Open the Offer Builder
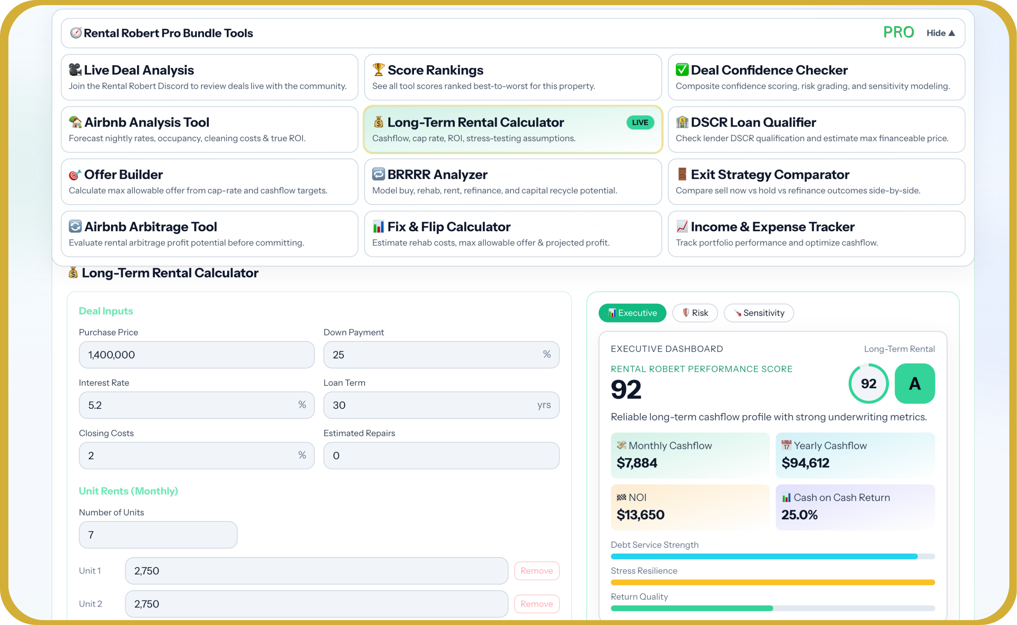The image size is (1017, 625). point(209,181)
